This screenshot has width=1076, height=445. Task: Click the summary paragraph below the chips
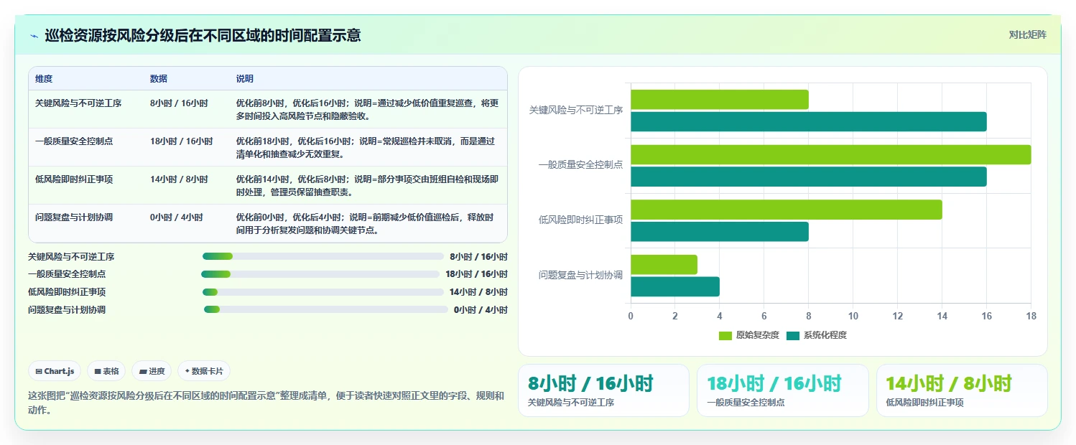(x=266, y=403)
